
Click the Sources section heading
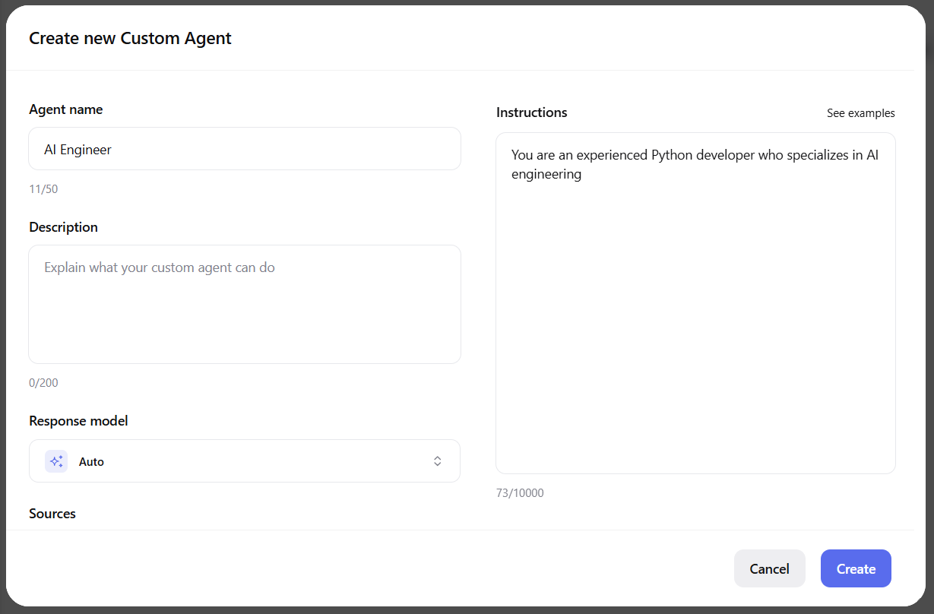point(52,513)
